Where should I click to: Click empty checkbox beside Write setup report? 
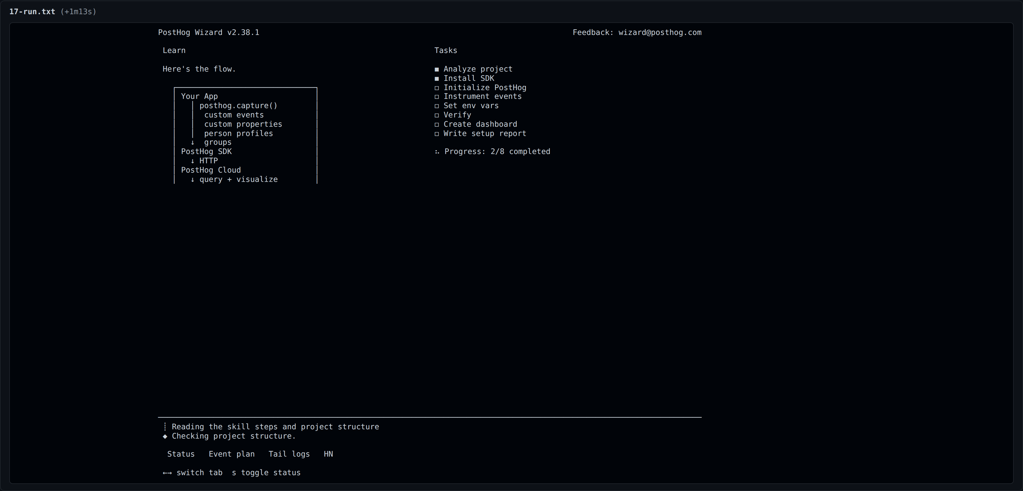[437, 134]
